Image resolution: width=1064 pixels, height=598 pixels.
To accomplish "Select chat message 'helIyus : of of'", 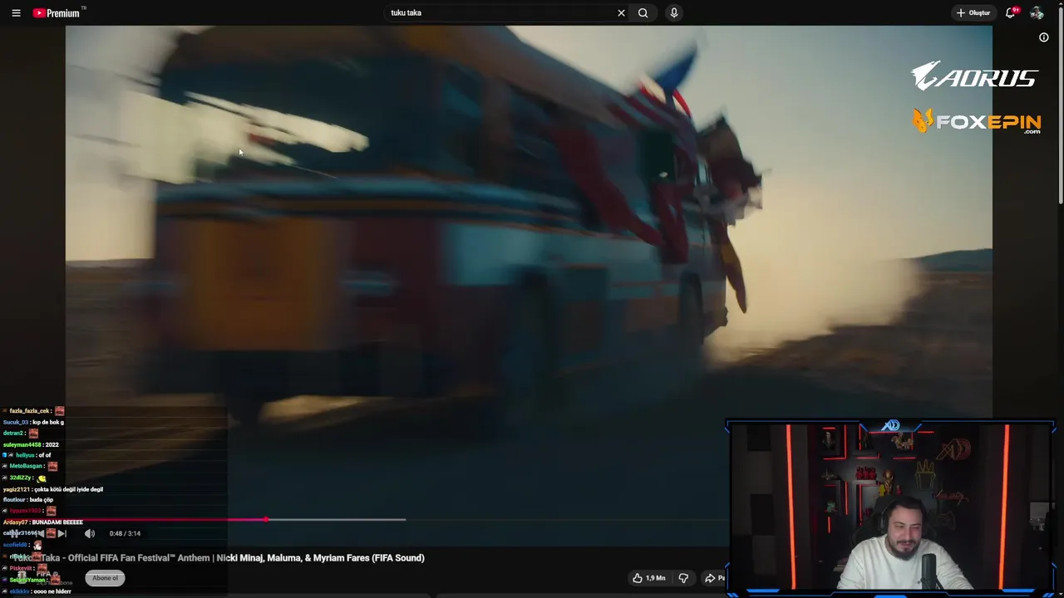I will click(27, 455).
